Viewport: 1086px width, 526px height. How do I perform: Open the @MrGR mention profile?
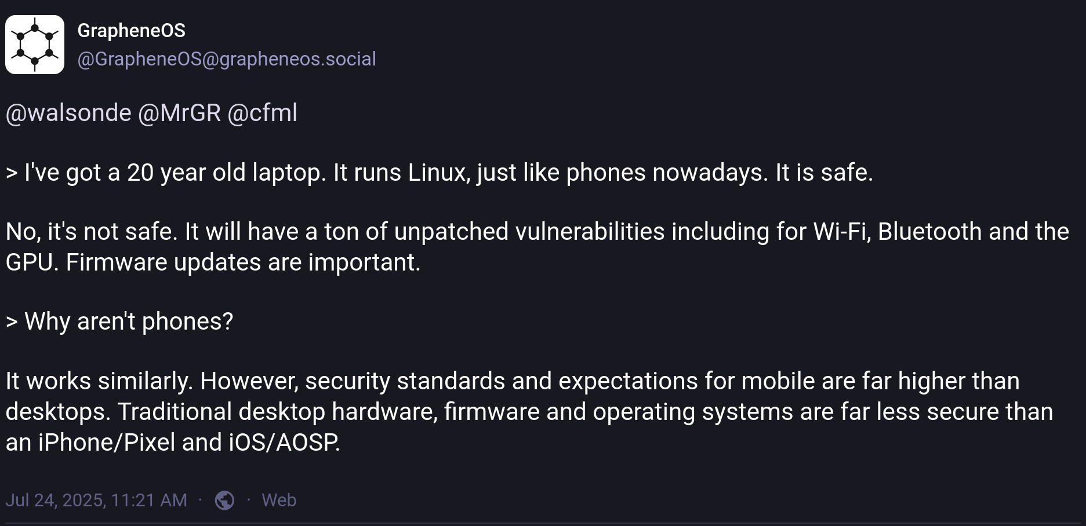pos(179,113)
